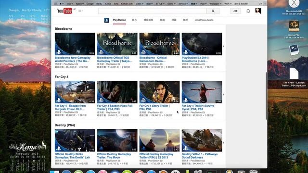The image size is (308, 173).
Task: Open the iCloud bookmark
Action: tap(108, 4)
